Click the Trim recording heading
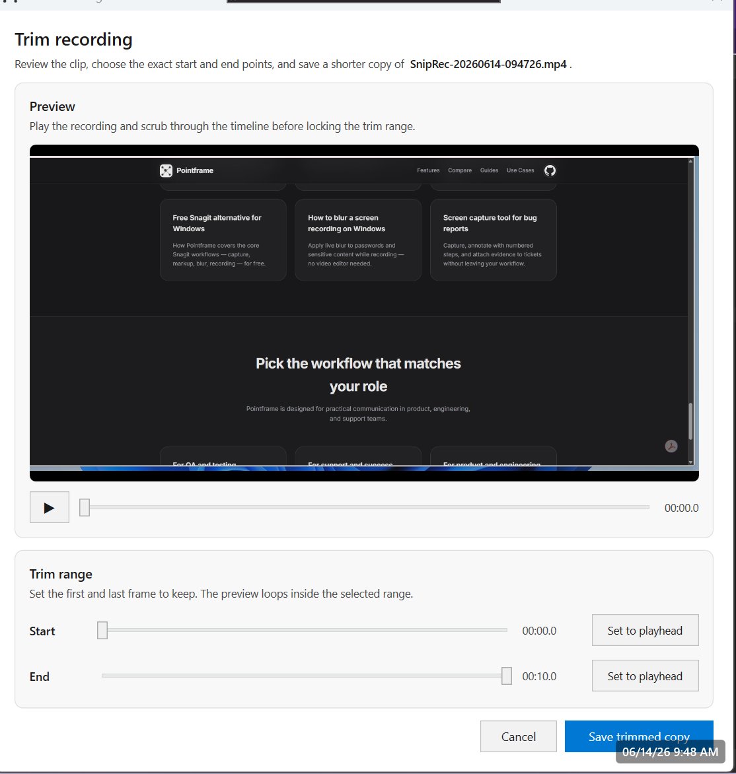The image size is (736, 774). click(73, 40)
